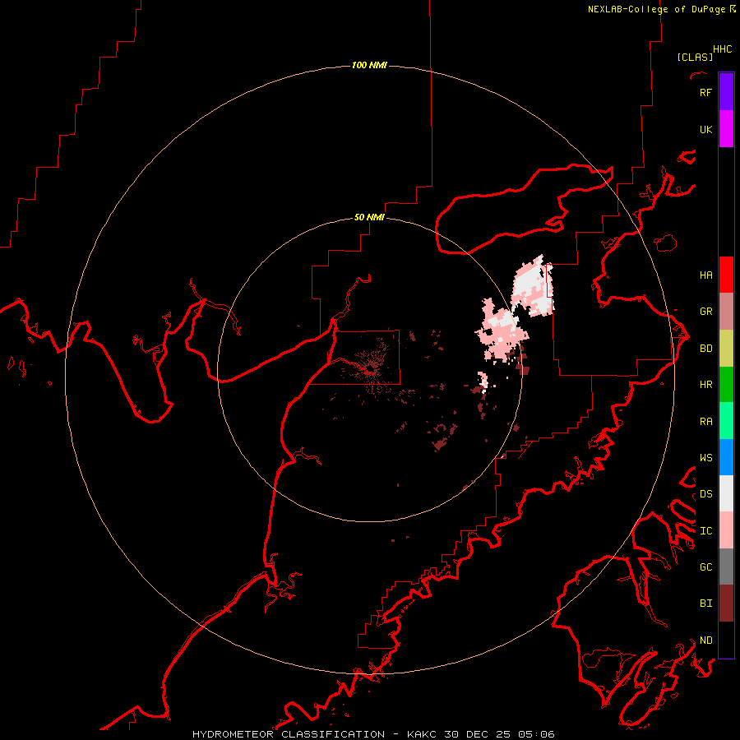Click the "BI" legend label
The height and width of the screenshot is (740, 740).
click(x=706, y=604)
